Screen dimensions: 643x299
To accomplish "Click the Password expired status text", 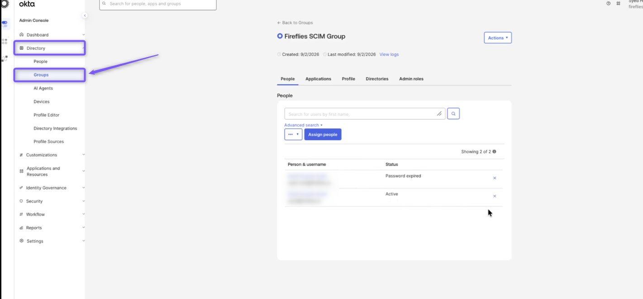I will [403, 176].
